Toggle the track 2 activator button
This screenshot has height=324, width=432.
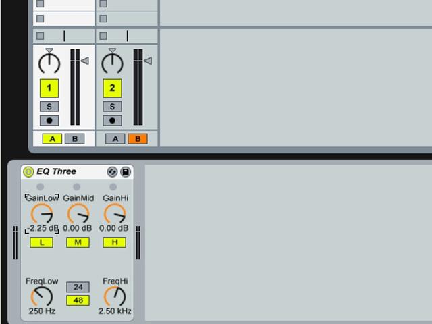coord(112,88)
